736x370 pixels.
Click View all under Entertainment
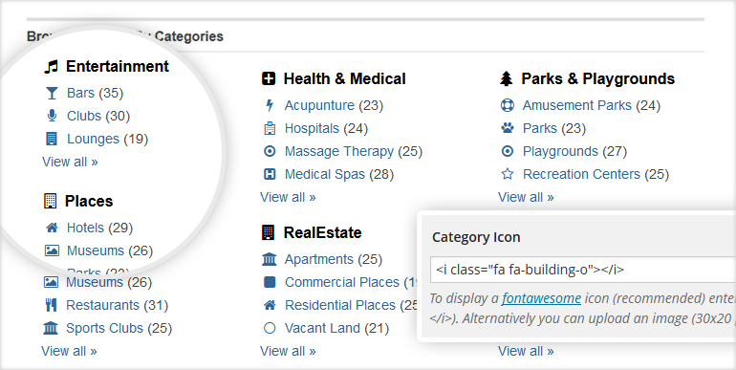tap(70, 162)
